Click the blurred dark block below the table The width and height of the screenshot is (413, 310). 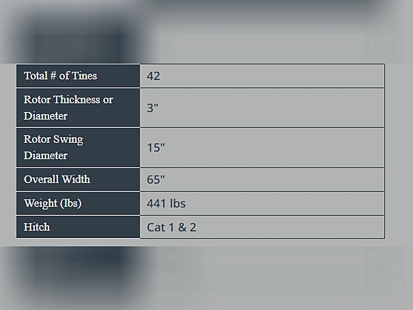[x=74, y=273]
